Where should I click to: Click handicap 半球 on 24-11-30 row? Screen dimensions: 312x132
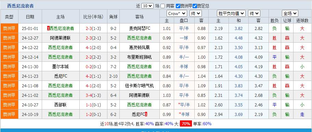184,67
